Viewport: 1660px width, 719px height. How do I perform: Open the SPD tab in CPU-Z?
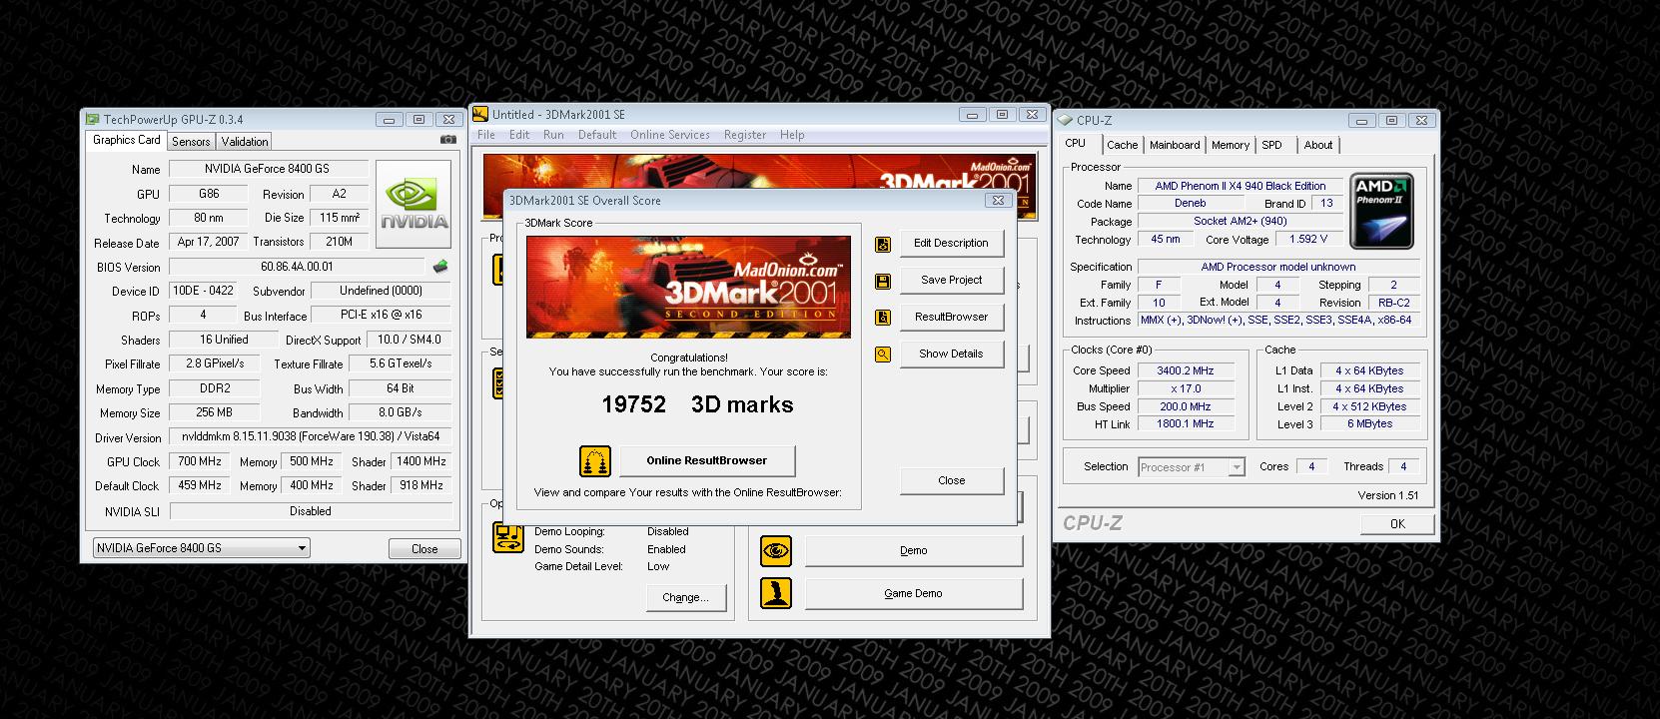[1271, 145]
